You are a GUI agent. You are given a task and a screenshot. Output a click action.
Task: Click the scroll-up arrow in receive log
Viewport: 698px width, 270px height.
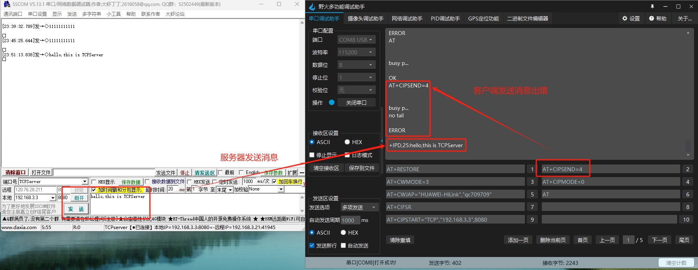coord(688,33)
